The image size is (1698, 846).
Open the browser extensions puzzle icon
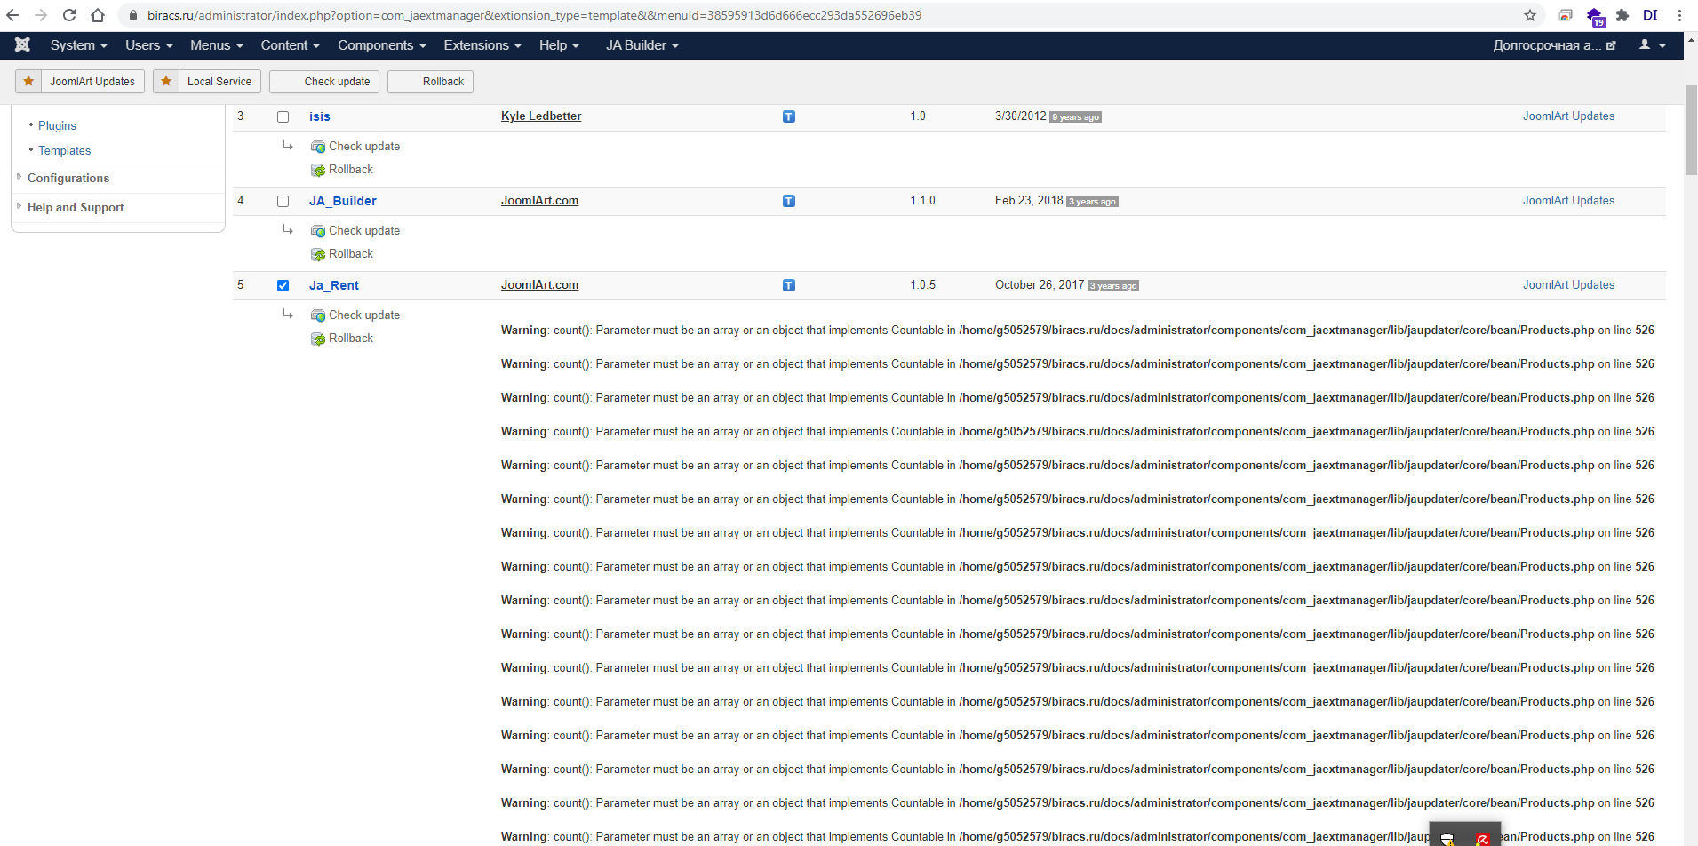click(1622, 15)
